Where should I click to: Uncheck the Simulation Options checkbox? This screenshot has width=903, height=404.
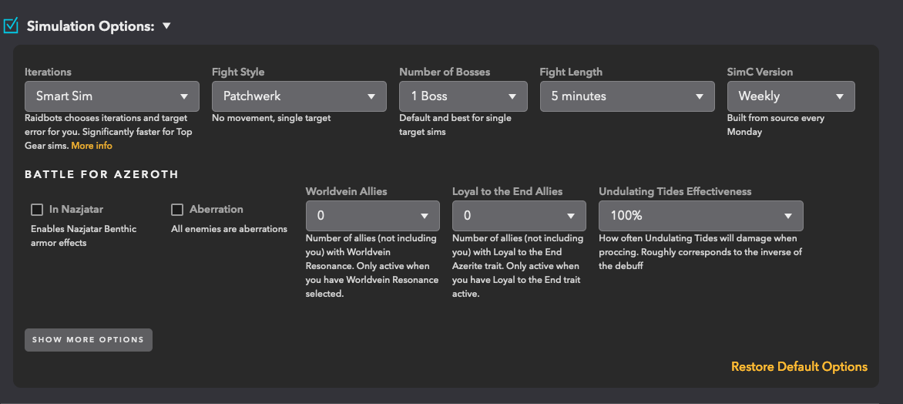point(11,26)
